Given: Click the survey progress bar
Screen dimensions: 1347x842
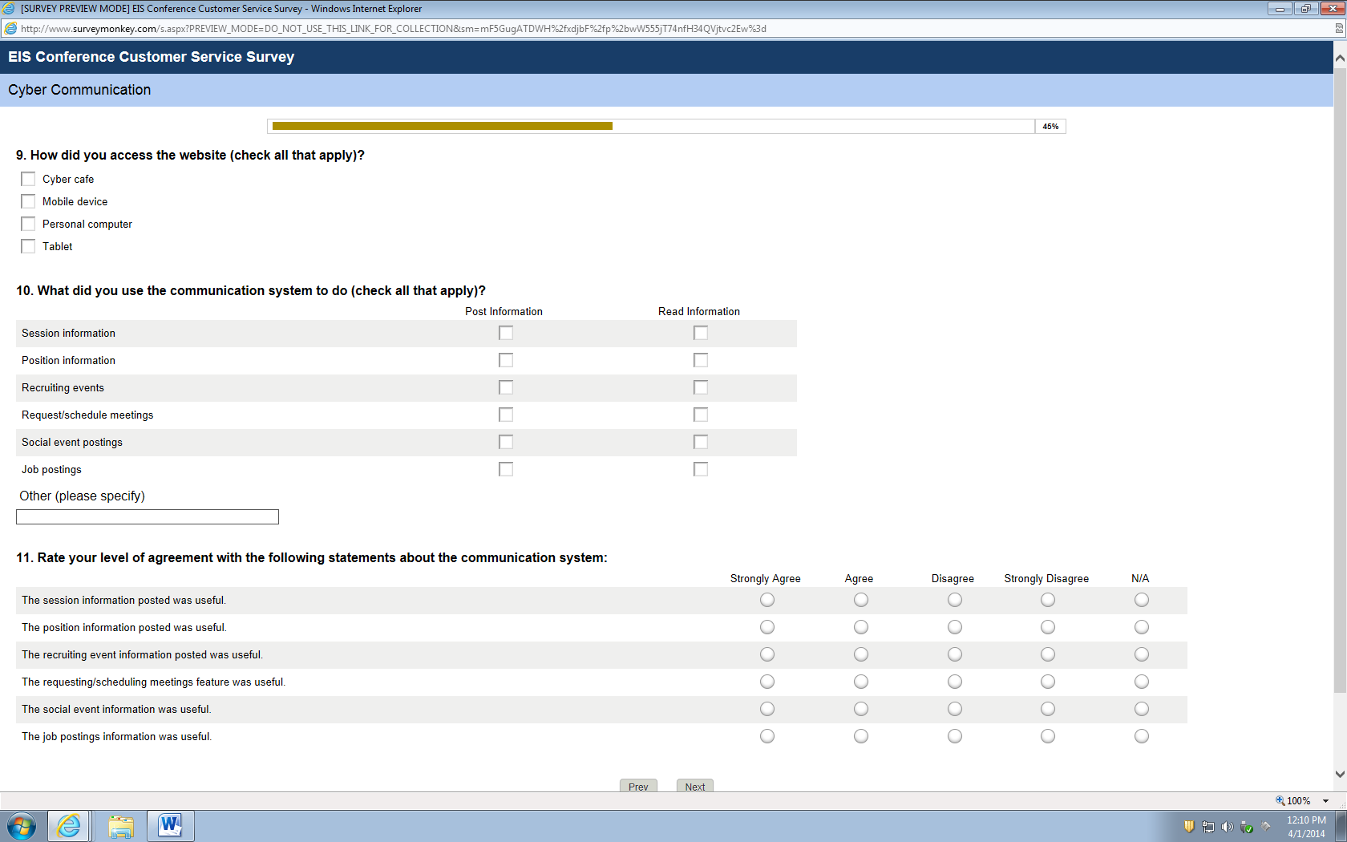Looking at the screenshot, I should coord(653,126).
